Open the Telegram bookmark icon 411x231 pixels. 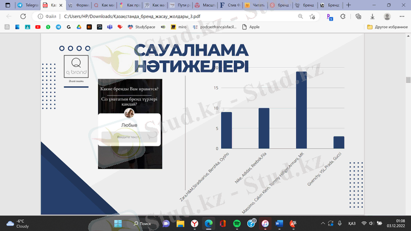(x=59, y=27)
